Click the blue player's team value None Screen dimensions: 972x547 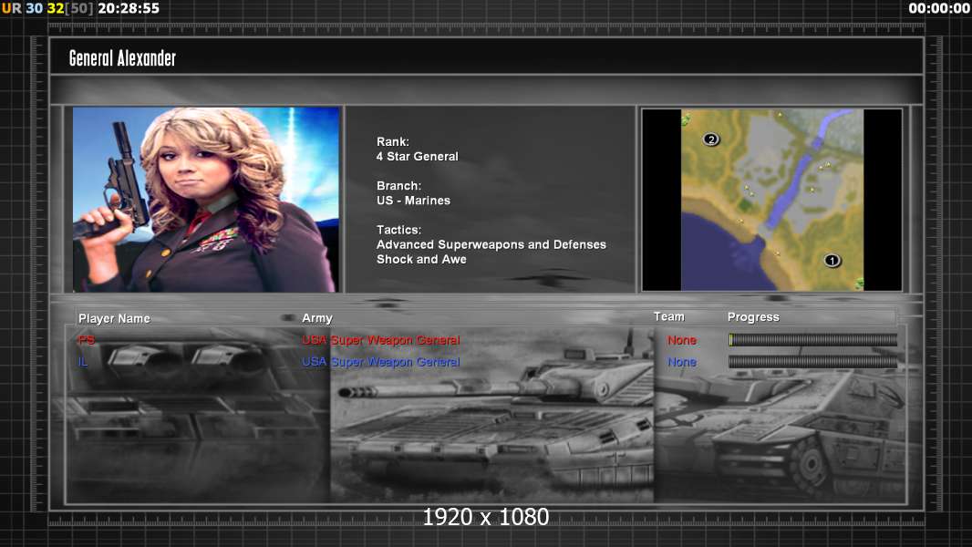[682, 362]
